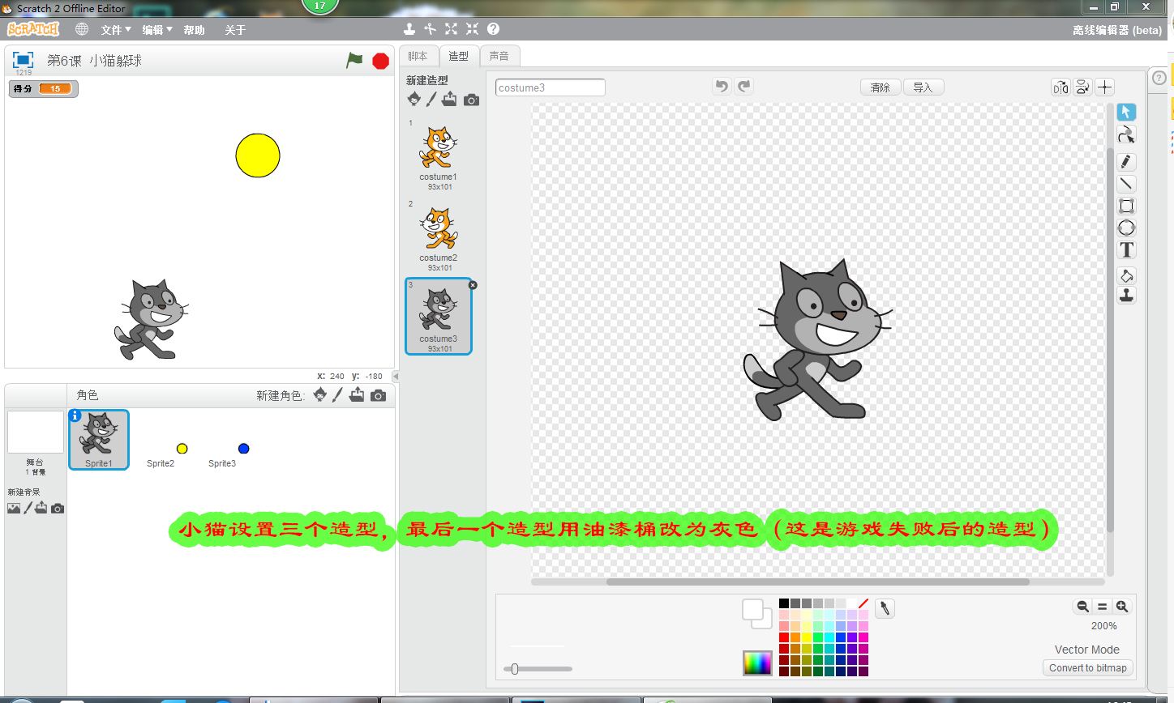Upload sprite from file
Screen dimensions: 1174x703
pyautogui.click(x=356, y=394)
